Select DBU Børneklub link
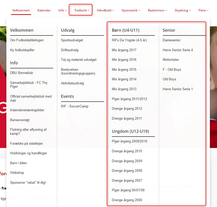This screenshot has width=217, height=207. [x=22, y=73]
